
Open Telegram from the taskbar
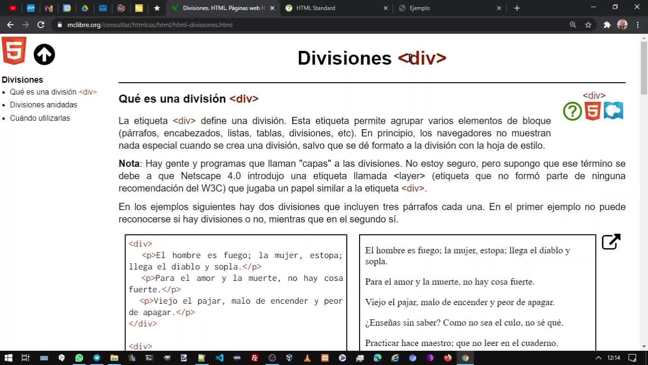pyautogui.click(x=96, y=358)
